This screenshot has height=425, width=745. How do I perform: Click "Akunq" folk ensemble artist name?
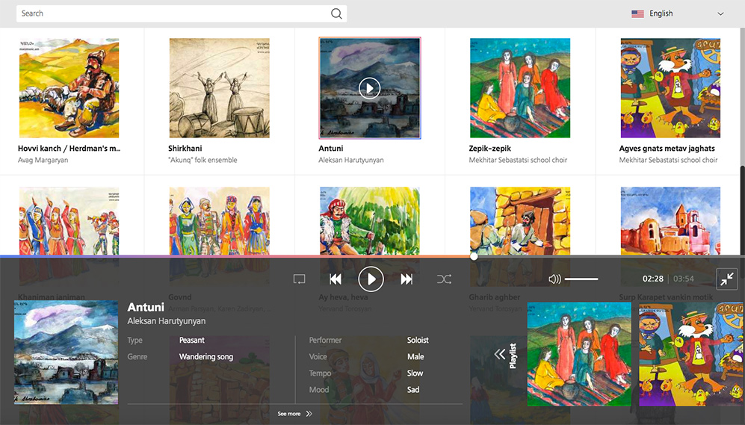tap(203, 160)
